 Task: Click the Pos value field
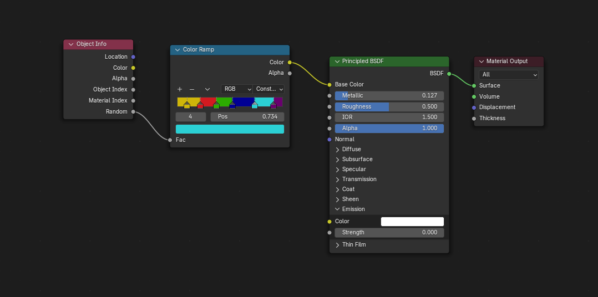[x=247, y=117]
